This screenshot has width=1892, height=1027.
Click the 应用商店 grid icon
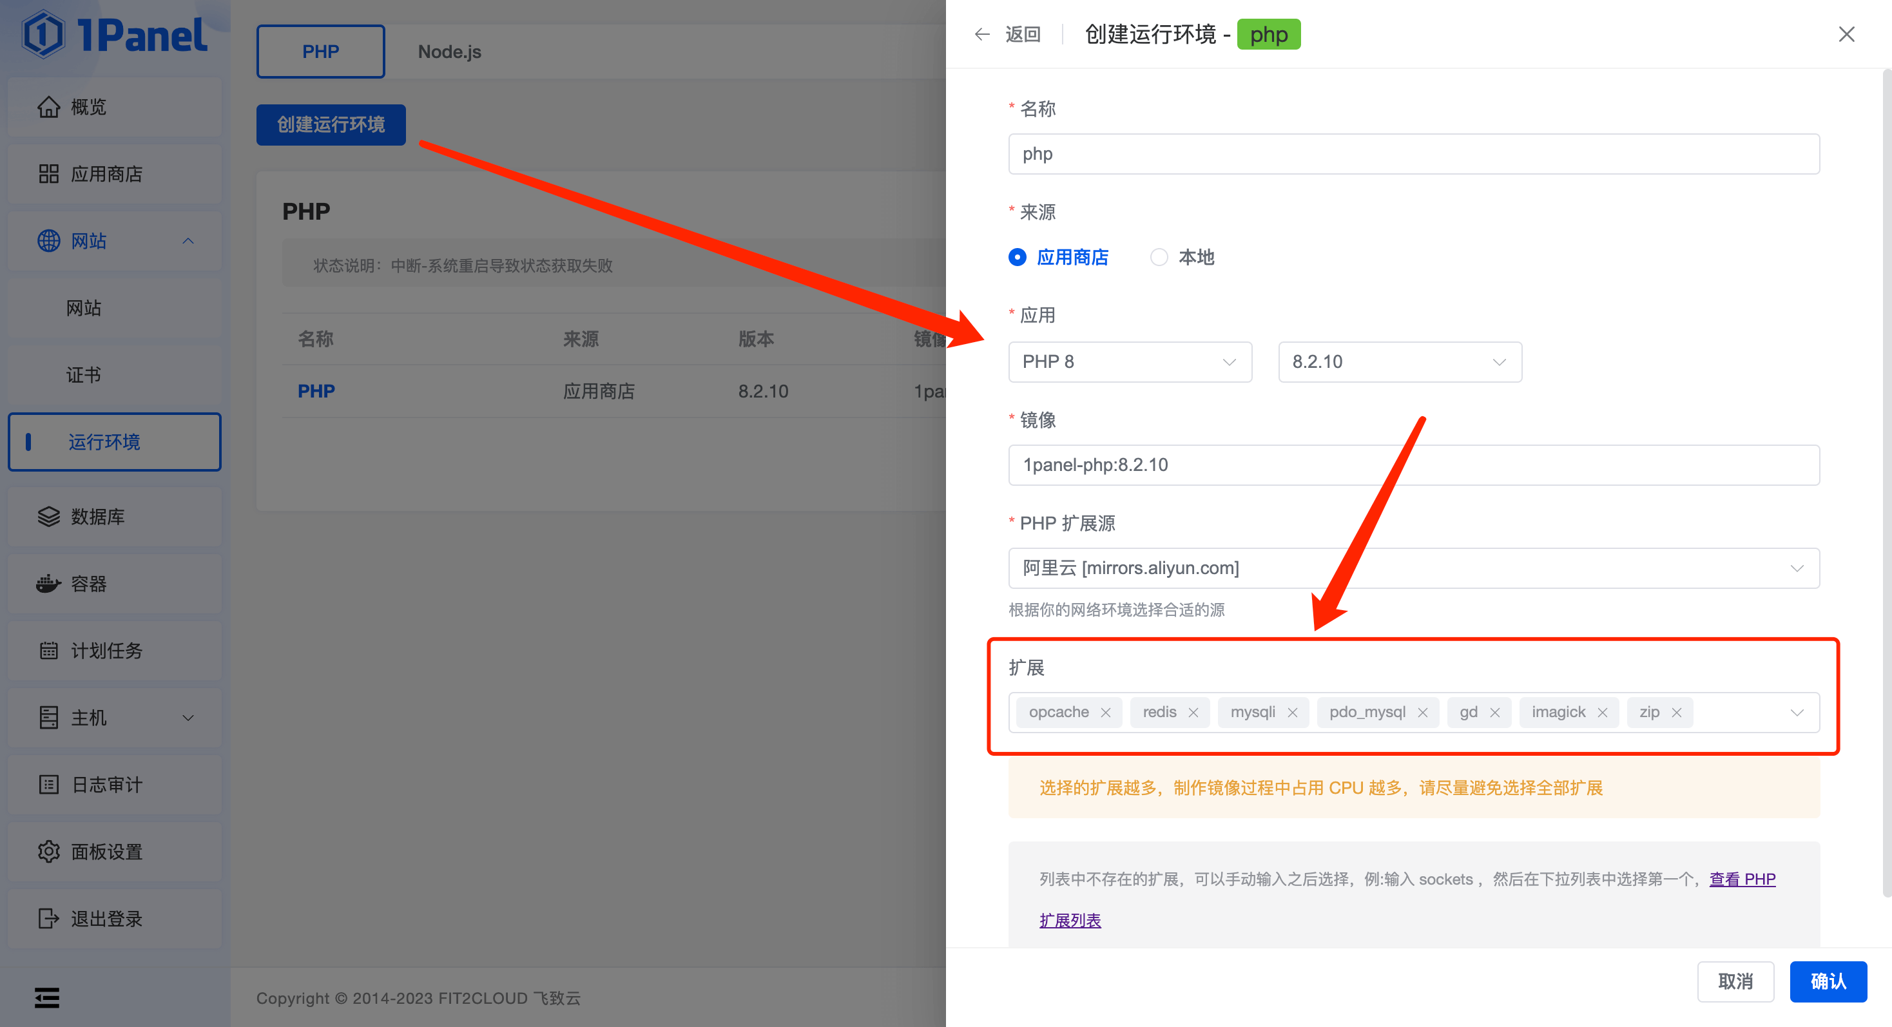pyautogui.click(x=48, y=174)
